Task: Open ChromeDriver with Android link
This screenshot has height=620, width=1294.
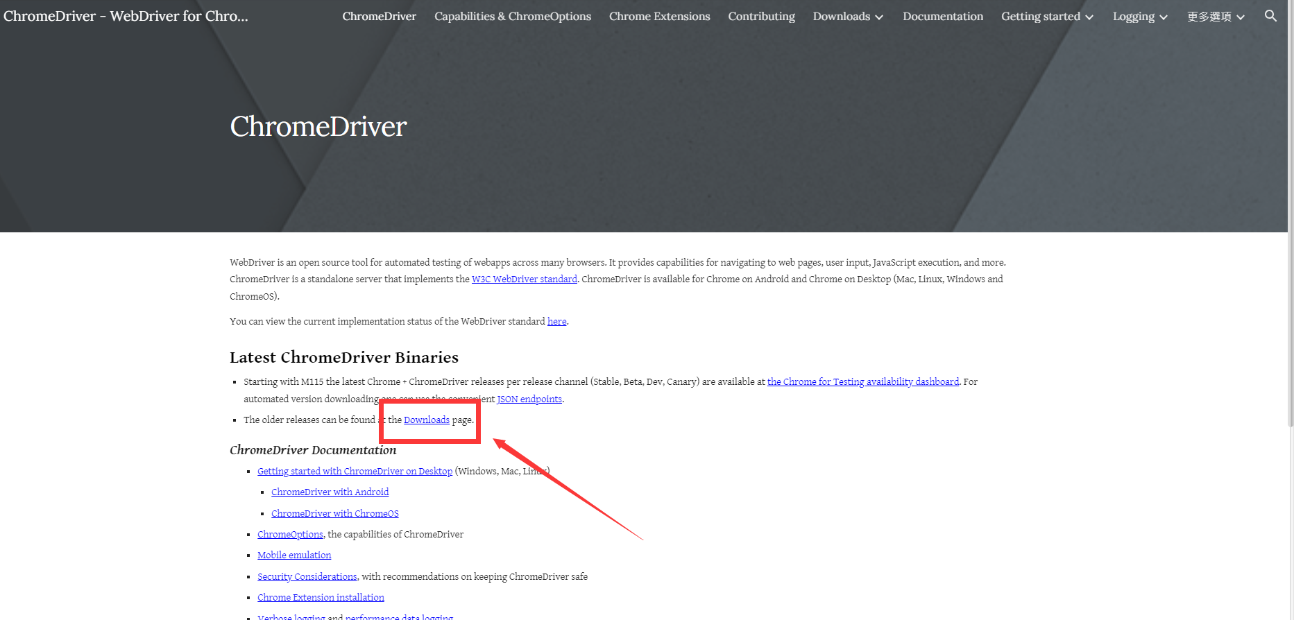Action: click(330, 492)
